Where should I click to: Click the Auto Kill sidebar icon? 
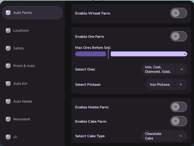(8, 84)
